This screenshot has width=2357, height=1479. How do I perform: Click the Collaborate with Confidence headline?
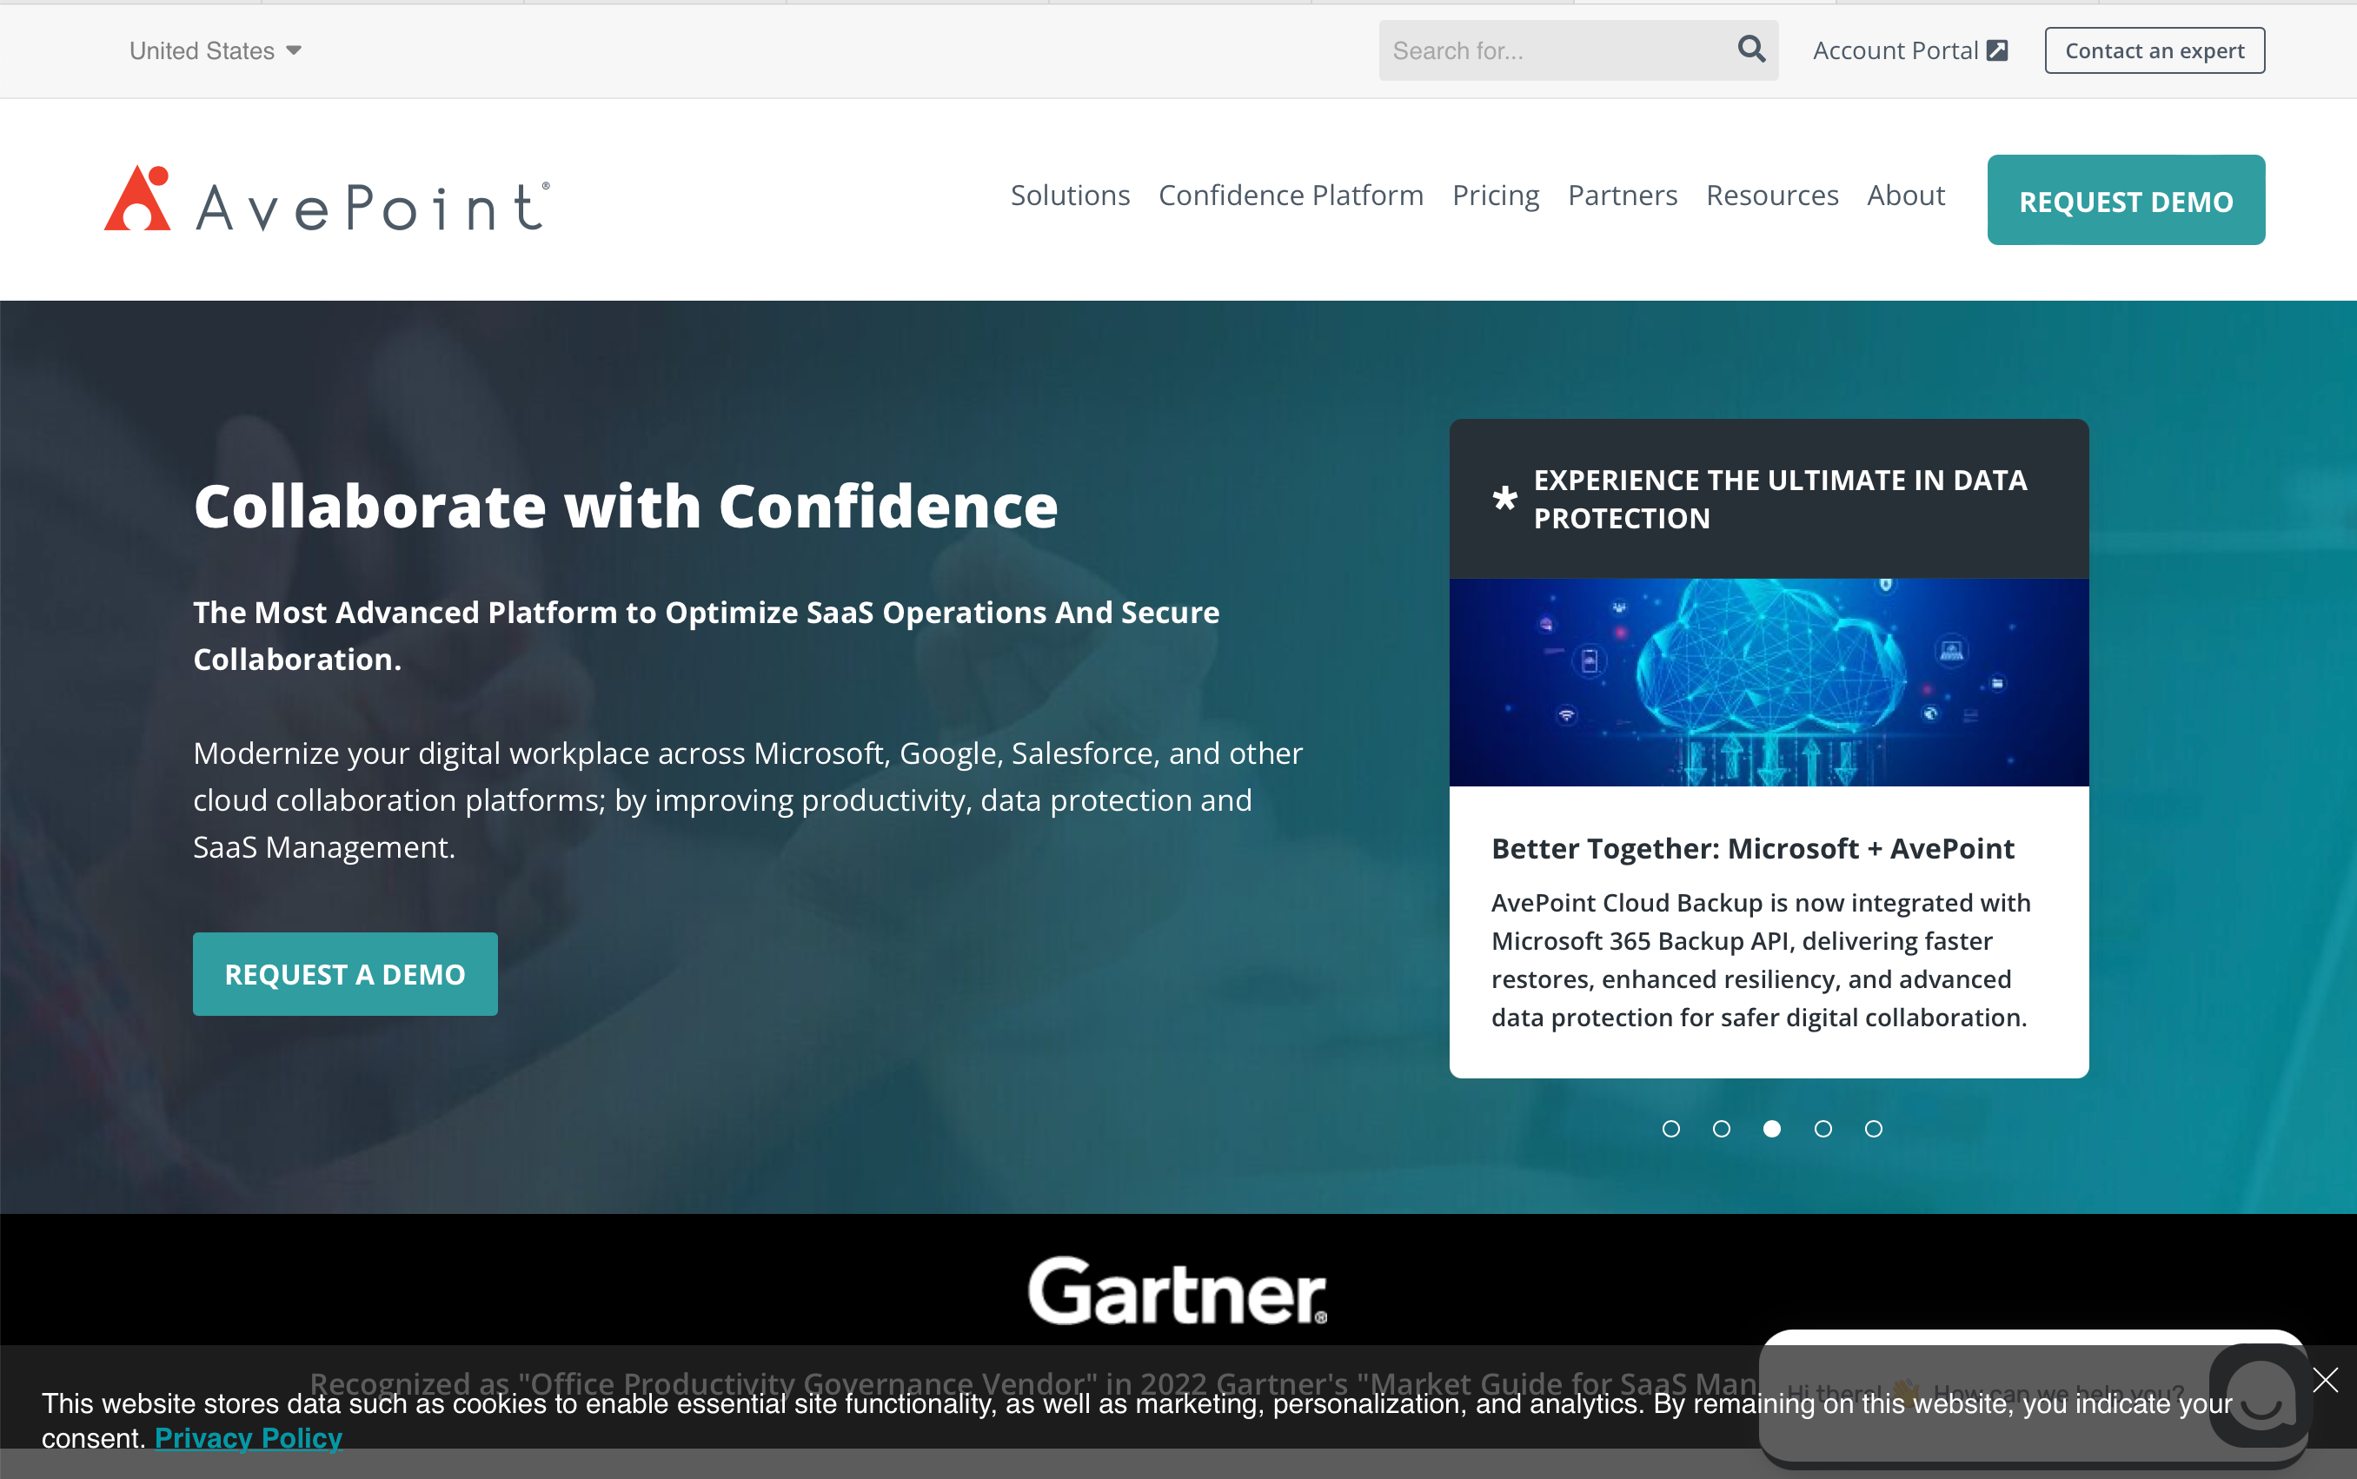pyautogui.click(x=626, y=506)
